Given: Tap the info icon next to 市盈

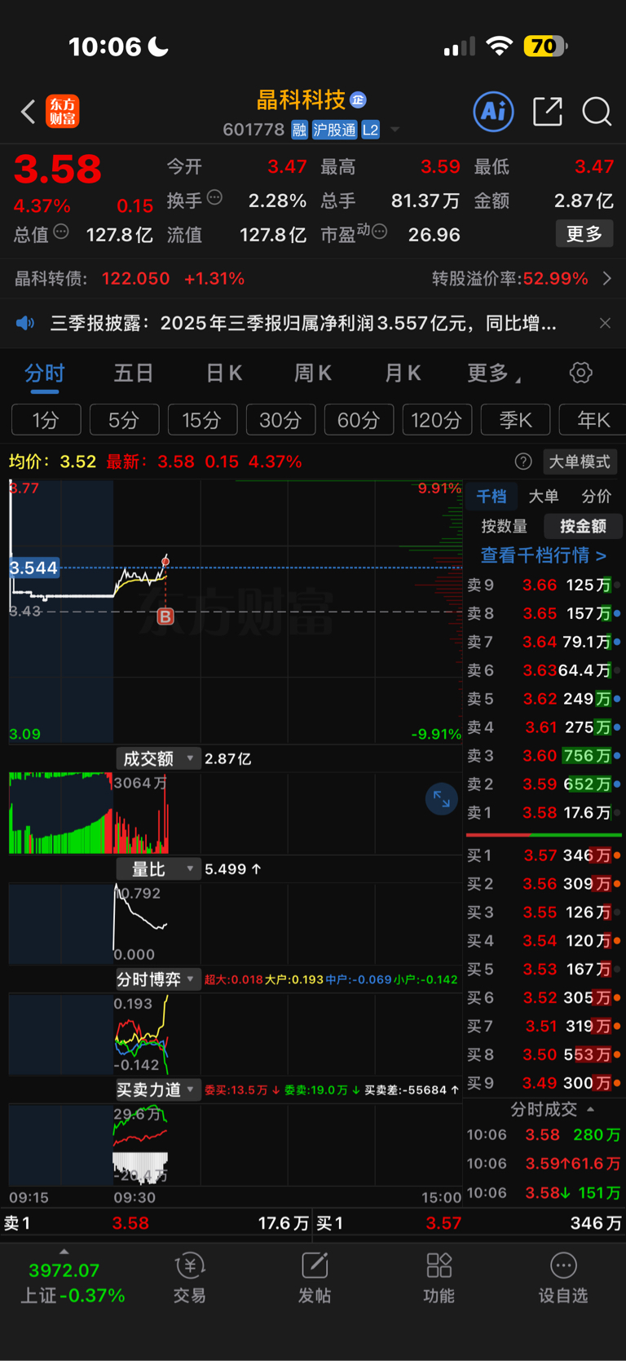Looking at the screenshot, I should [379, 232].
